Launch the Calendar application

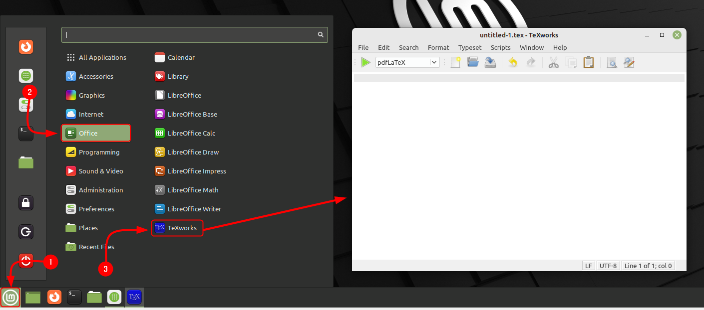175,57
